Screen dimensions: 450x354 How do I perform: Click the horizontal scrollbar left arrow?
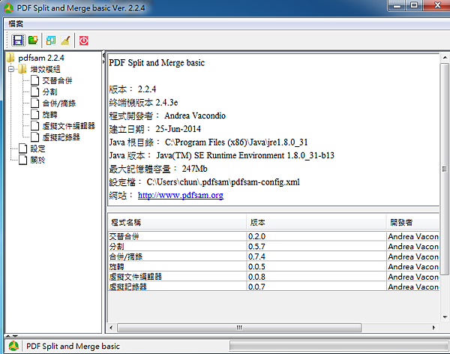point(111,328)
